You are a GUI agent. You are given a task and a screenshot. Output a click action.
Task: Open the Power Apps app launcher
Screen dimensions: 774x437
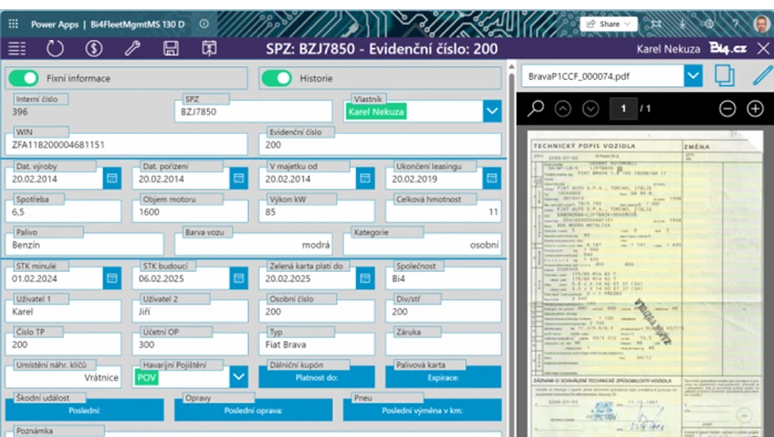[12, 24]
